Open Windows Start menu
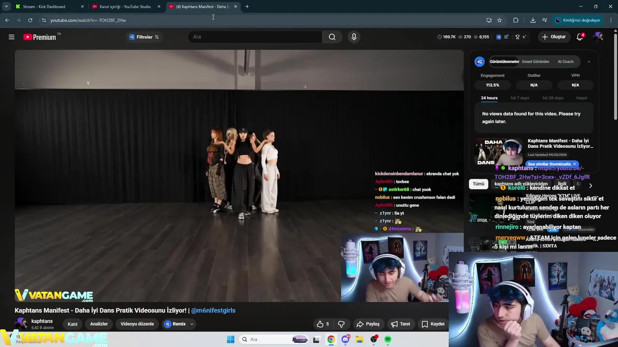 [x=231, y=339]
